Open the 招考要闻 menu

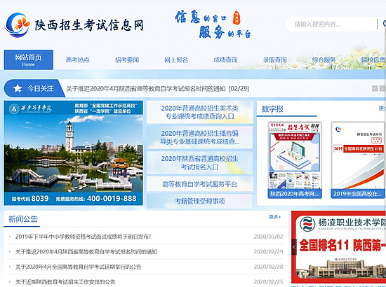click(x=127, y=60)
